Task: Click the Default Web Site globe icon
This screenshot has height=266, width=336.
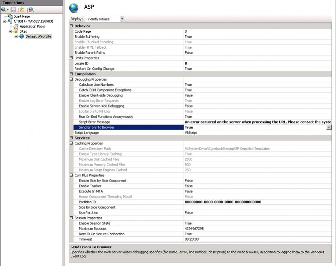Action: point(22,36)
